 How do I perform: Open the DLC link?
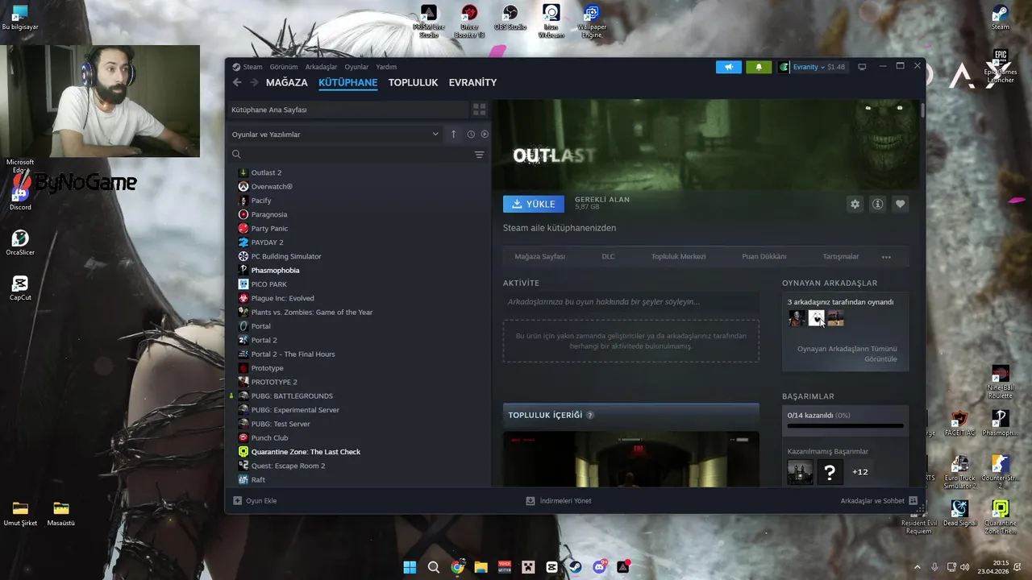click(x=608, y=257)
